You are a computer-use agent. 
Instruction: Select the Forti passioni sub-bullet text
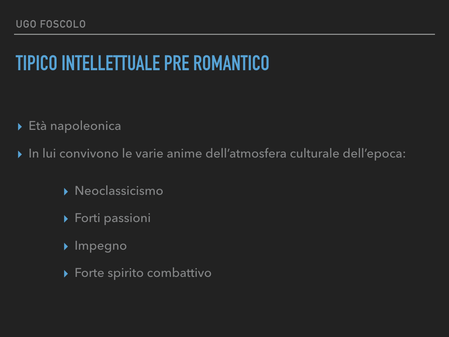pyautogui.click(x=113, y=219)
